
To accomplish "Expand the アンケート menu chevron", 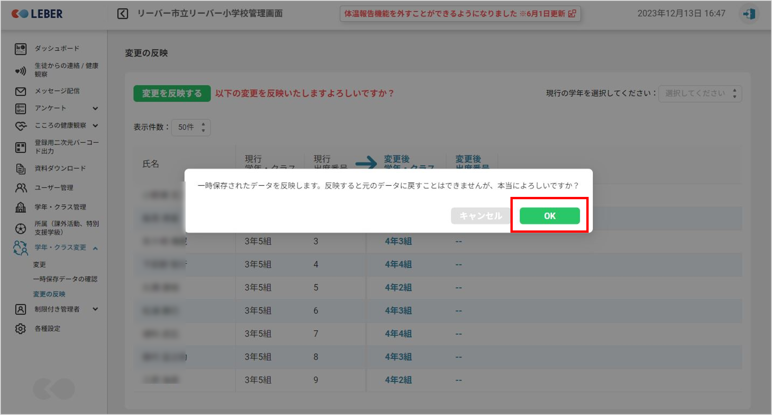I will (x=95, y=109).
